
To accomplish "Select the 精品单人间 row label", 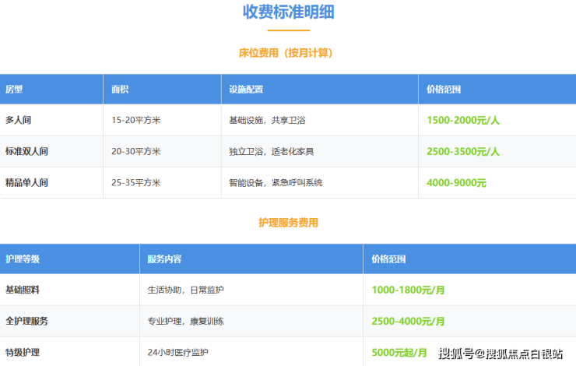I will click(27, 182).
